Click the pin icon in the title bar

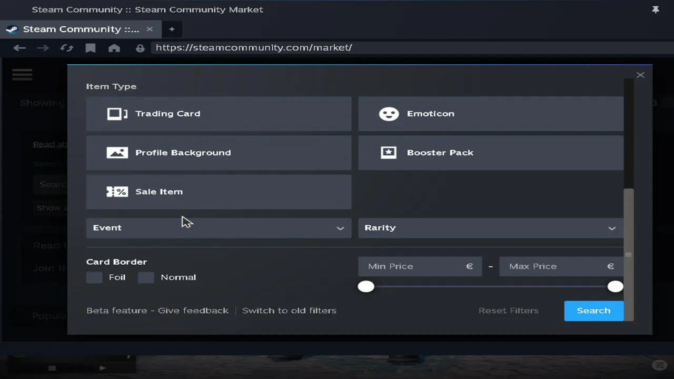point(656,9)
